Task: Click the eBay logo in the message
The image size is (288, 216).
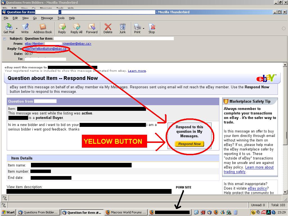Action: pos(266,78)
